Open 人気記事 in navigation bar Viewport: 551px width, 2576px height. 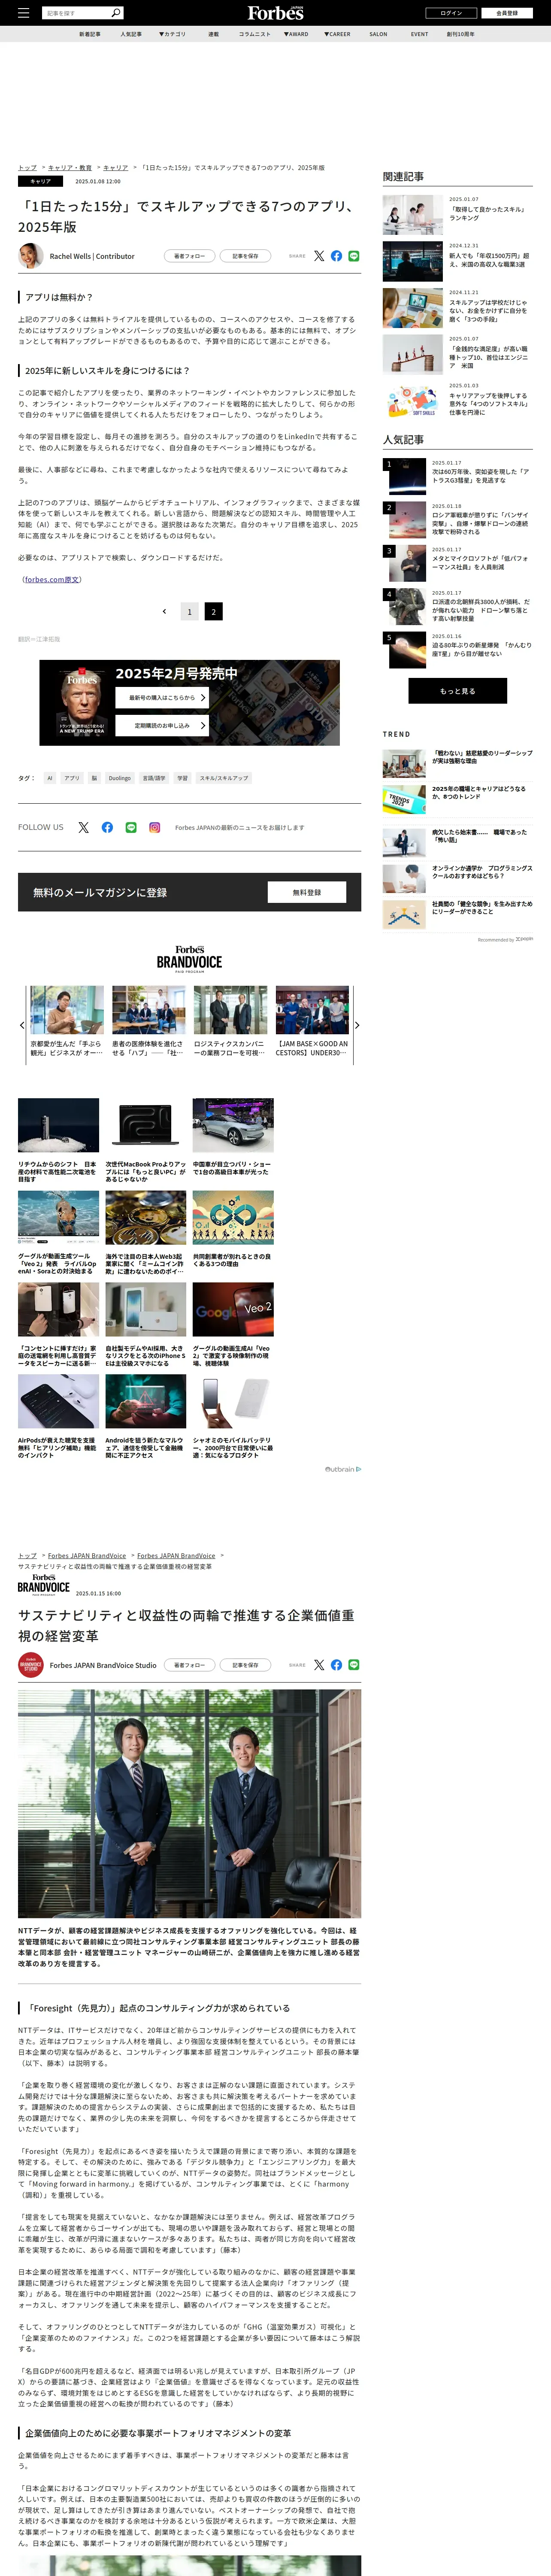pos(131,34)
